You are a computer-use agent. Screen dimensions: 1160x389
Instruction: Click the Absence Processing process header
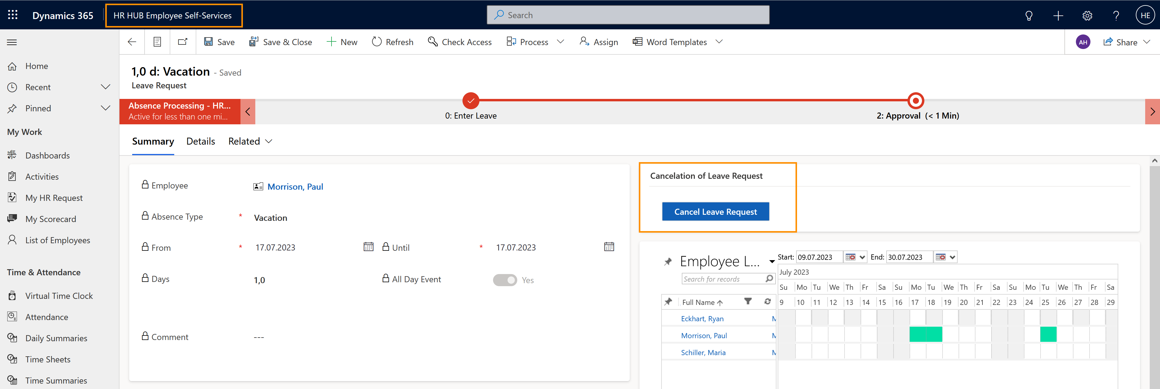[x=180, y=111]
